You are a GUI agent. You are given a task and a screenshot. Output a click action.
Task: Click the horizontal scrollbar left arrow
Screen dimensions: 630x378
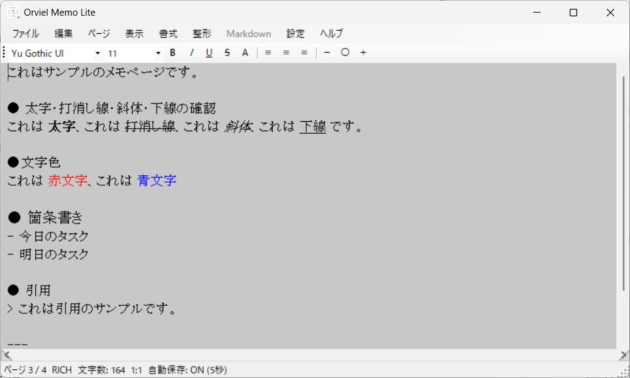6,355
